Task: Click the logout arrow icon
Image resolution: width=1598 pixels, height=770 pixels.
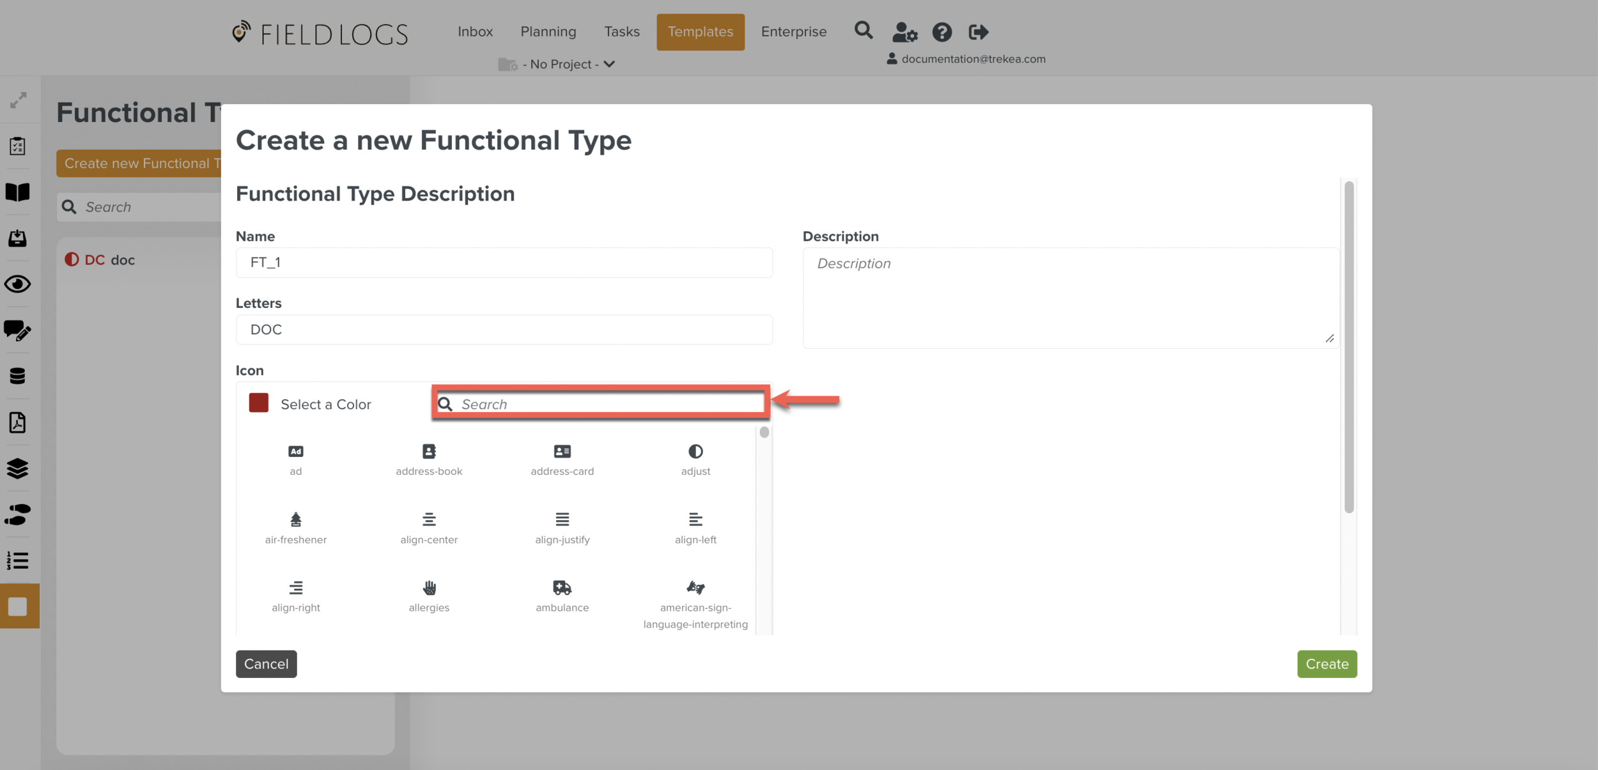Action: coord(978,32)
